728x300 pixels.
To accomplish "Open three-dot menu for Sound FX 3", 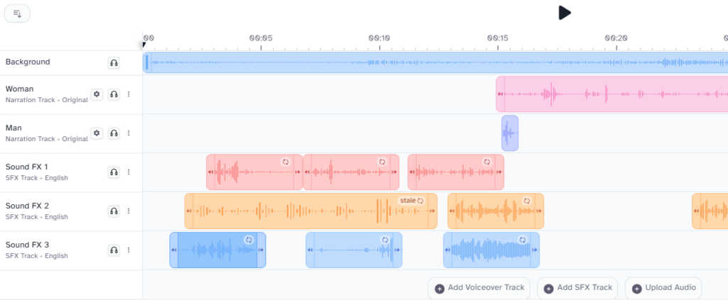I will (129, 250).
